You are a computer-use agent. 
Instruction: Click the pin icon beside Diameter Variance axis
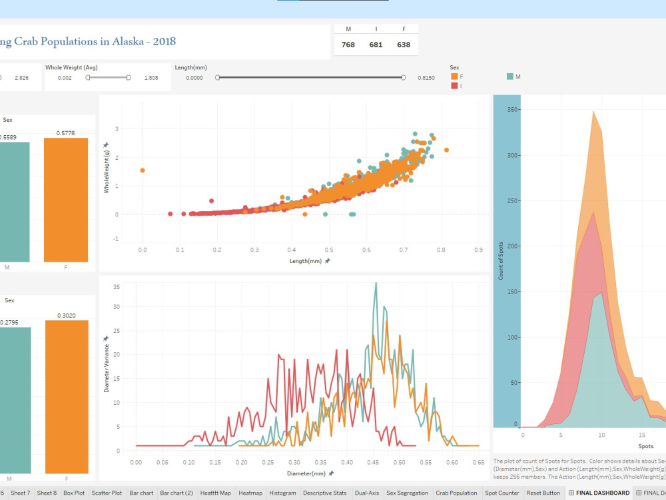click(x=106, y=338)
